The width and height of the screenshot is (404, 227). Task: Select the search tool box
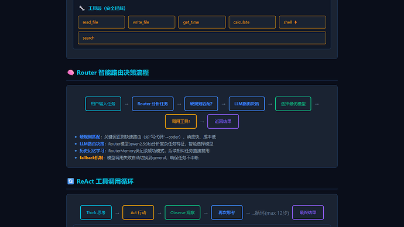pos(202,38)
